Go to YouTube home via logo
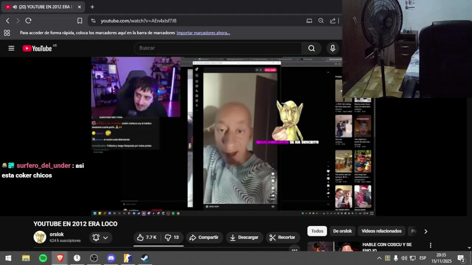This screenshot has height=265, width=472. [37, 48]
